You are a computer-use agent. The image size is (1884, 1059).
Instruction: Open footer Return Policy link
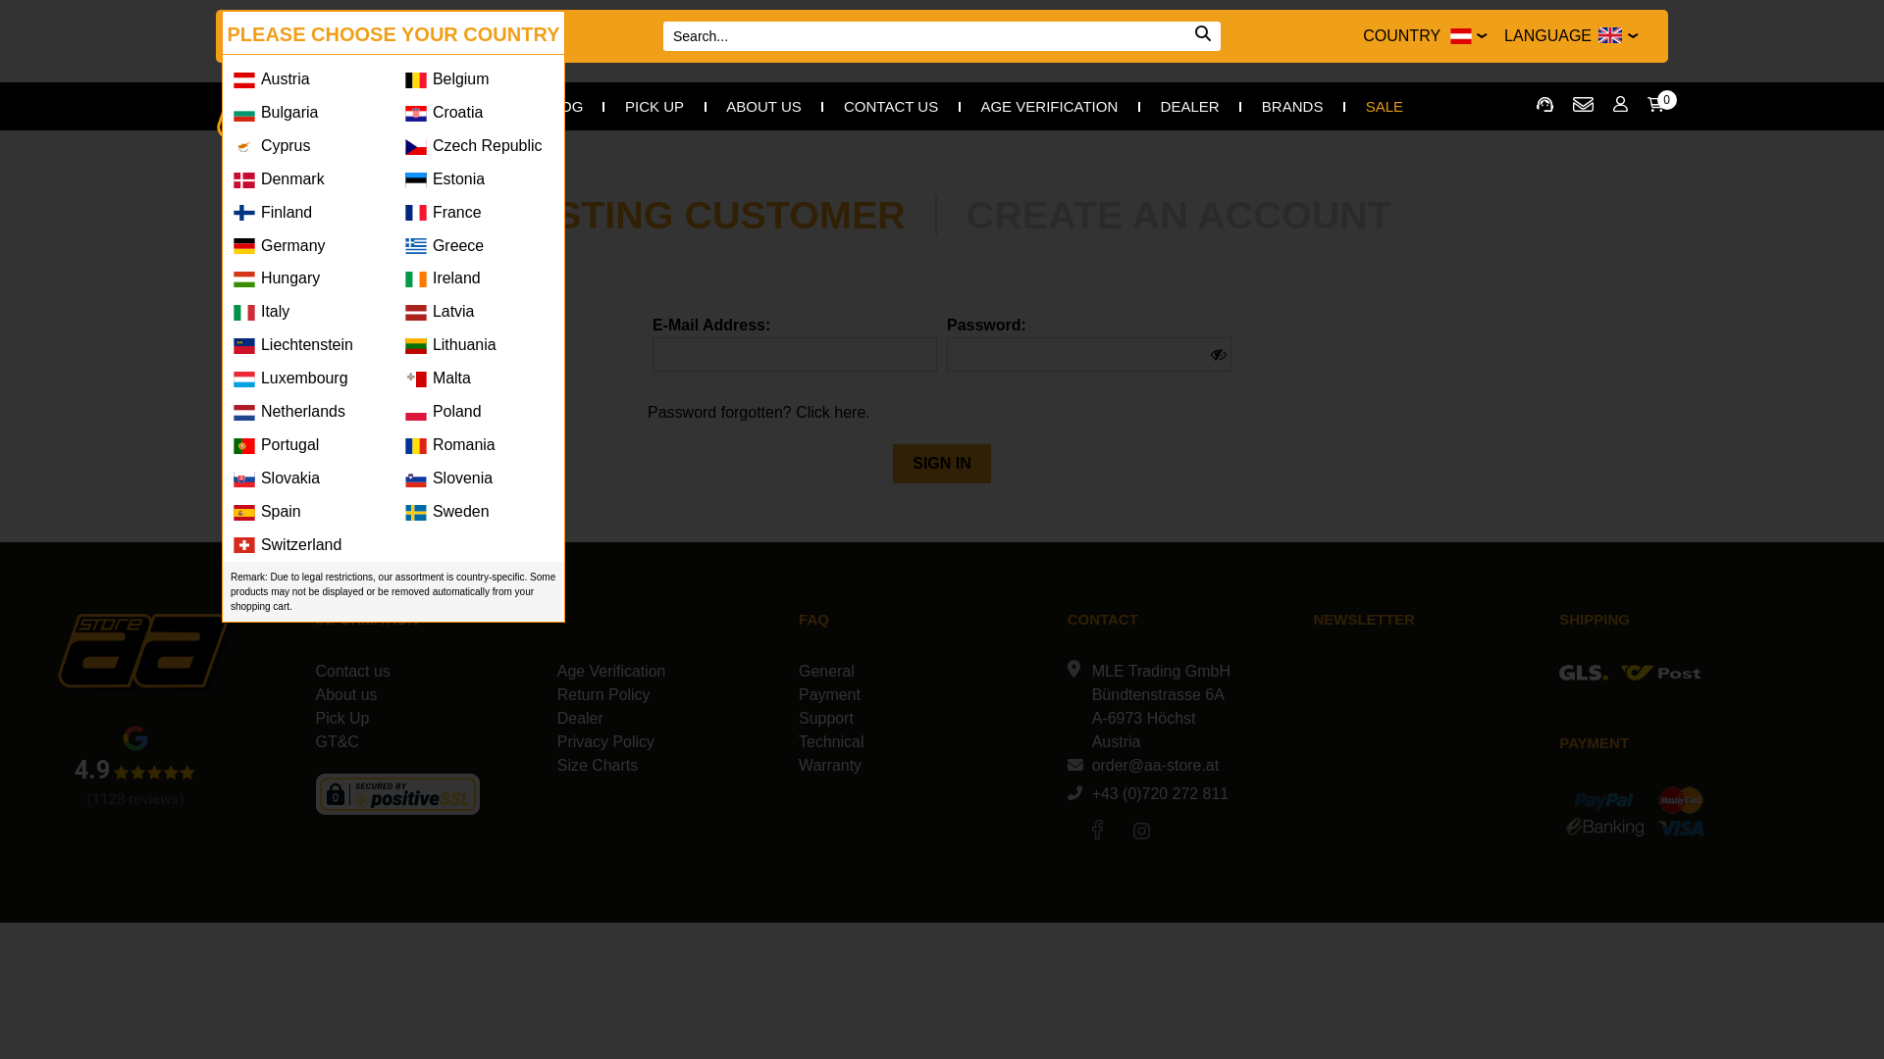603,695
